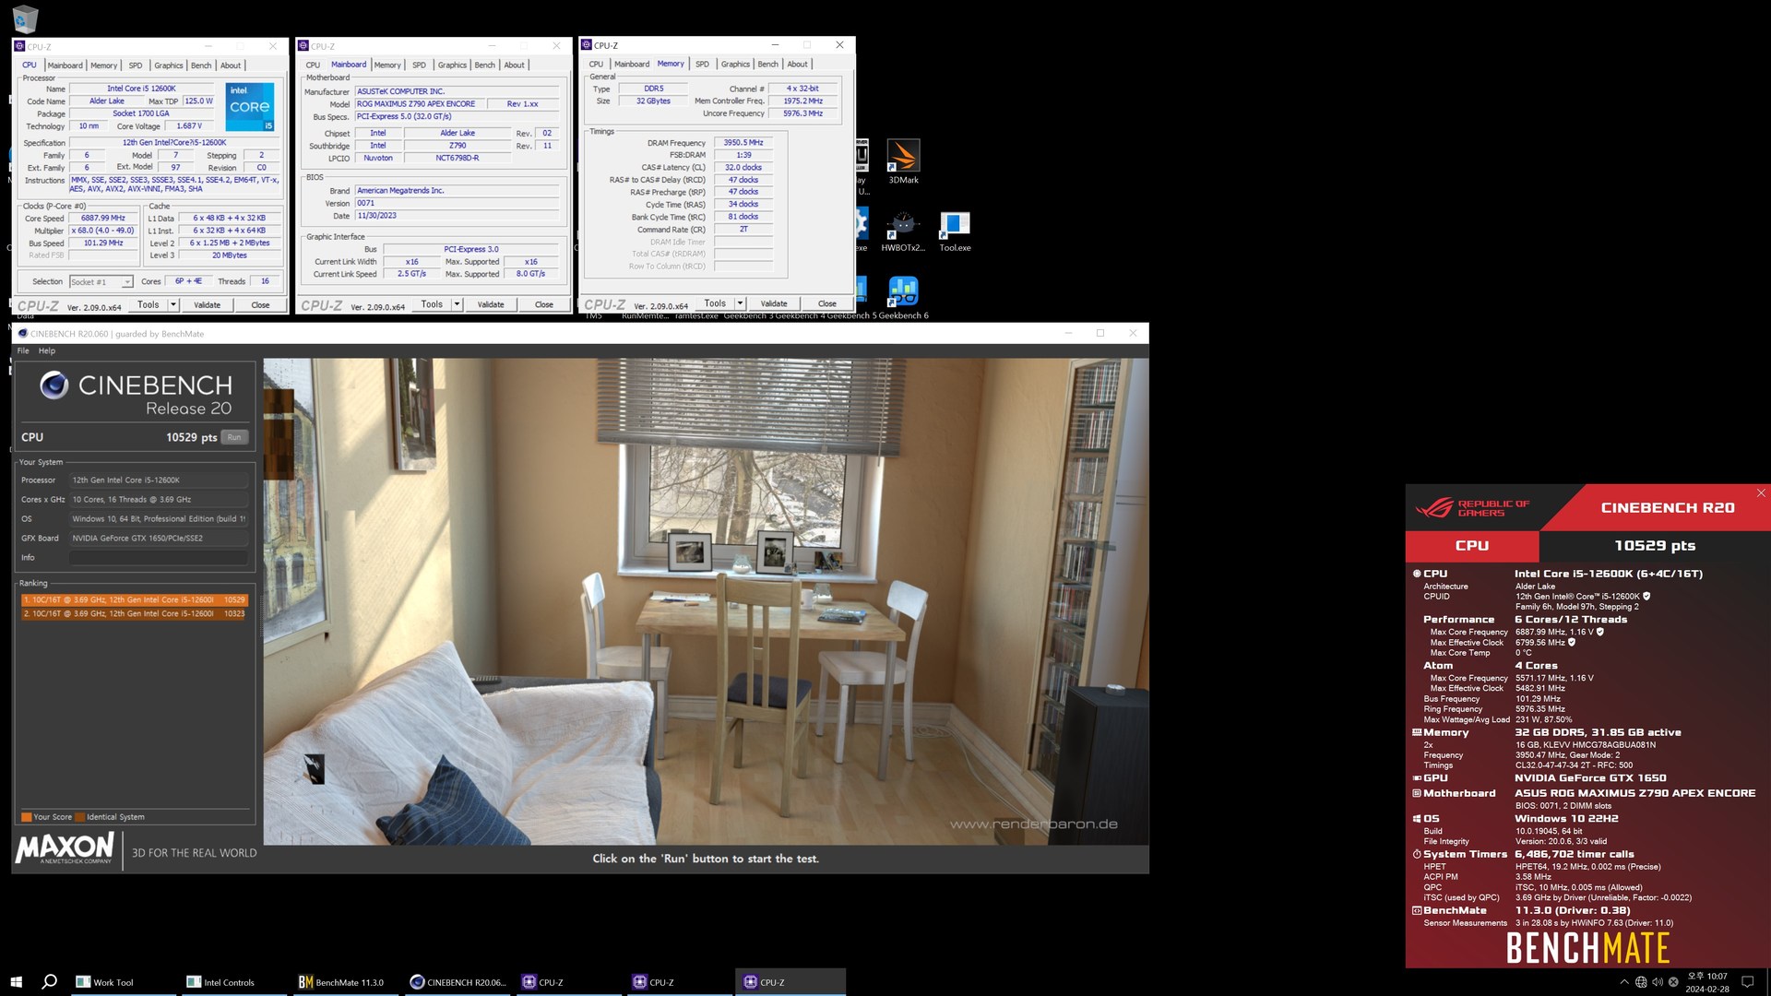Click the Run button beside CPU score
Image resolution: width=1771 pixels, height=996 pixels.
tap(234, 437)
